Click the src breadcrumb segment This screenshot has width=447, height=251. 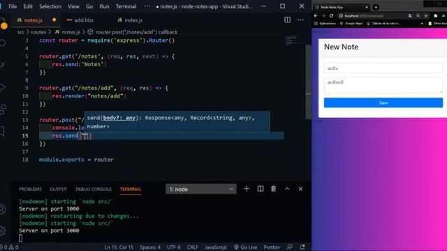(20, 32)
